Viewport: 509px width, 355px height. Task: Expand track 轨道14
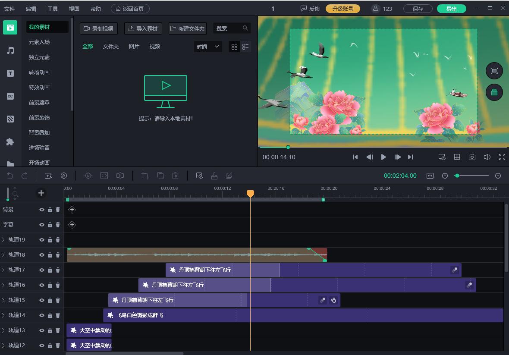point(3,315)
